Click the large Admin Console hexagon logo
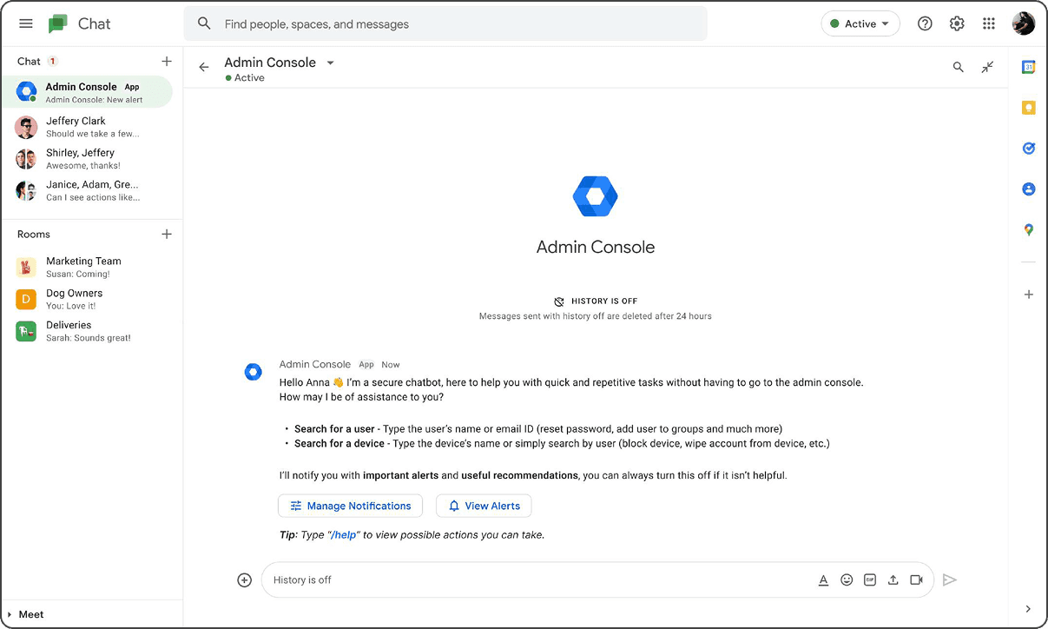 click(596, 197)
